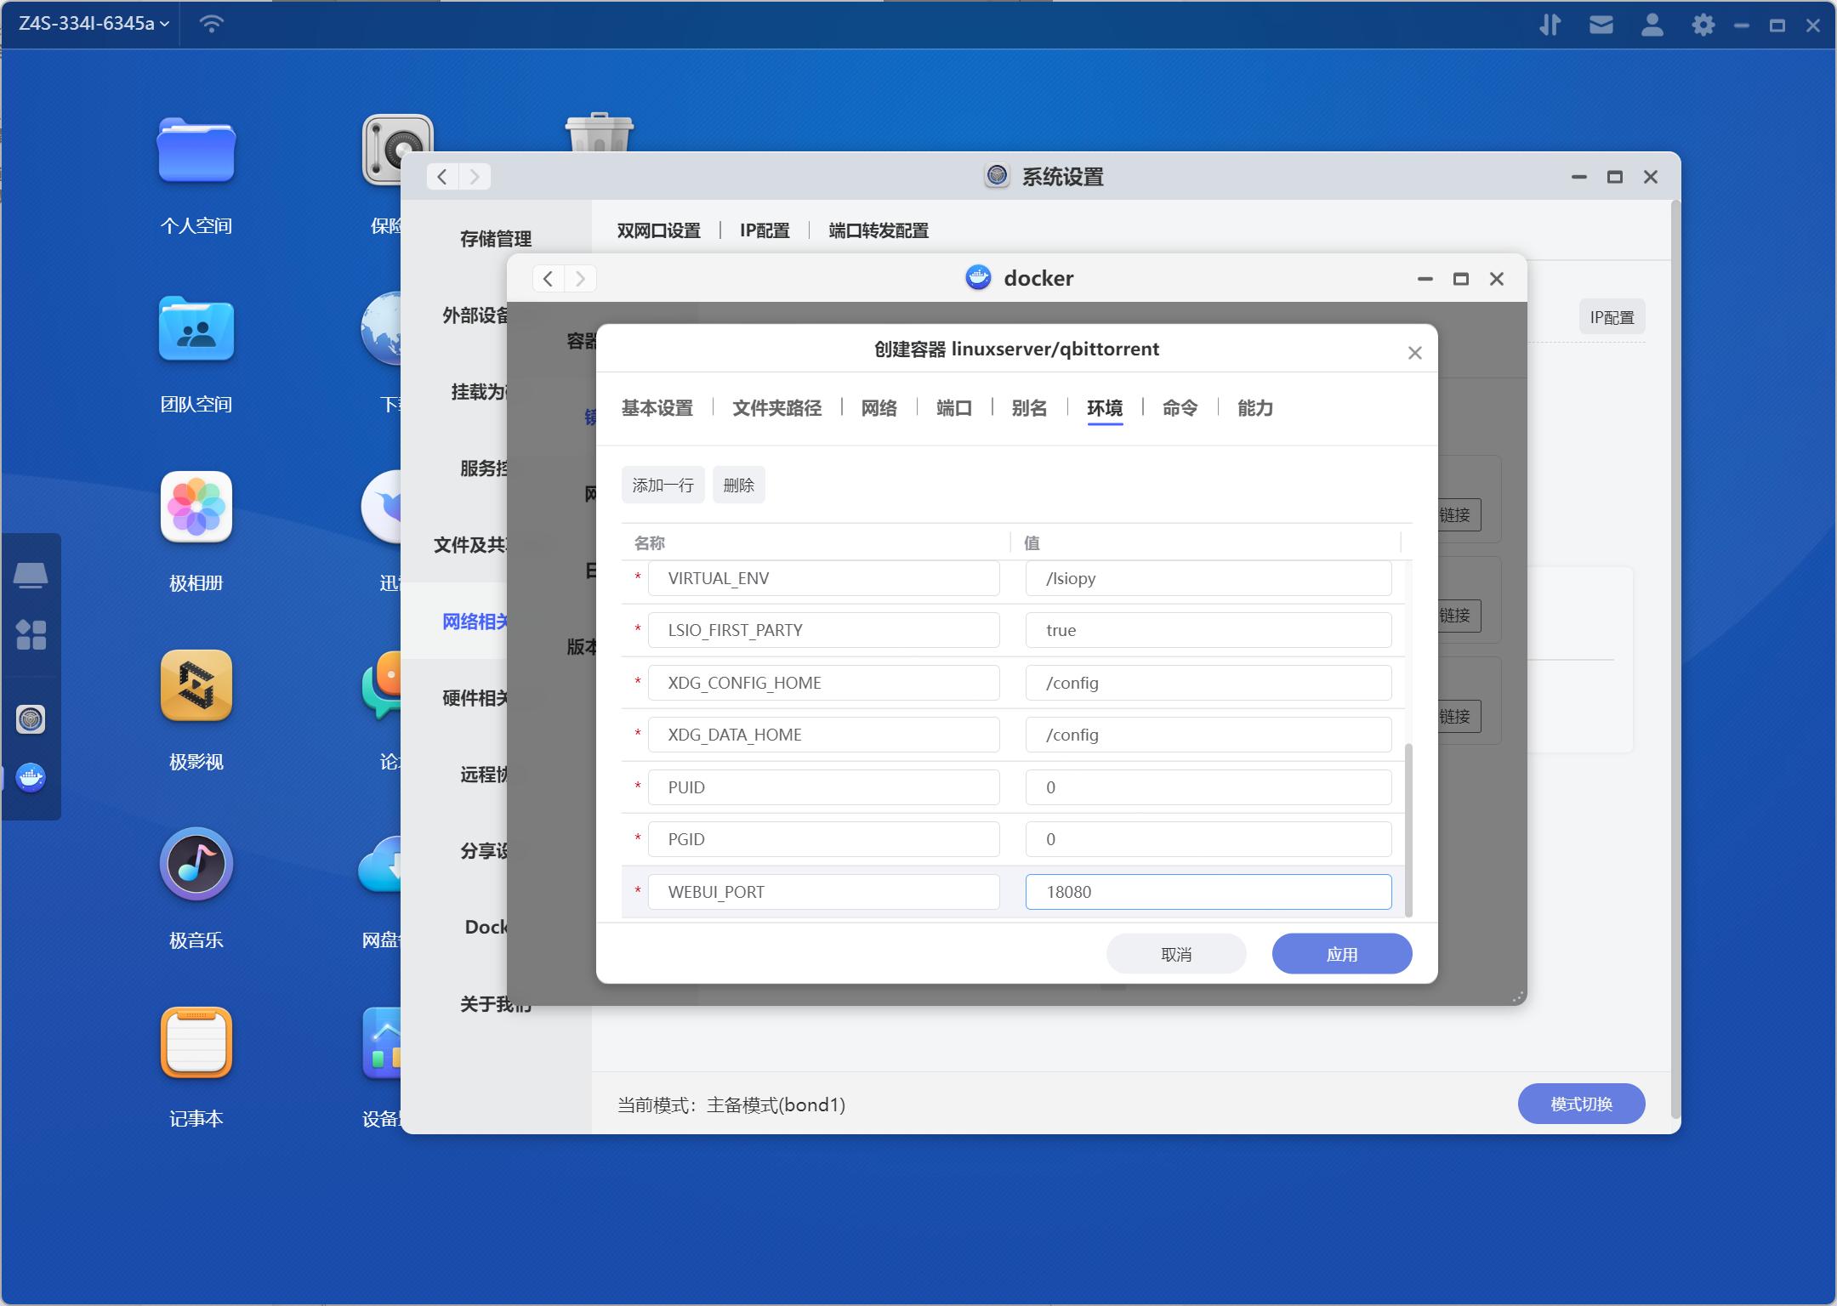Click 添加一行 to add an environment variable

(x=662, y=484)
